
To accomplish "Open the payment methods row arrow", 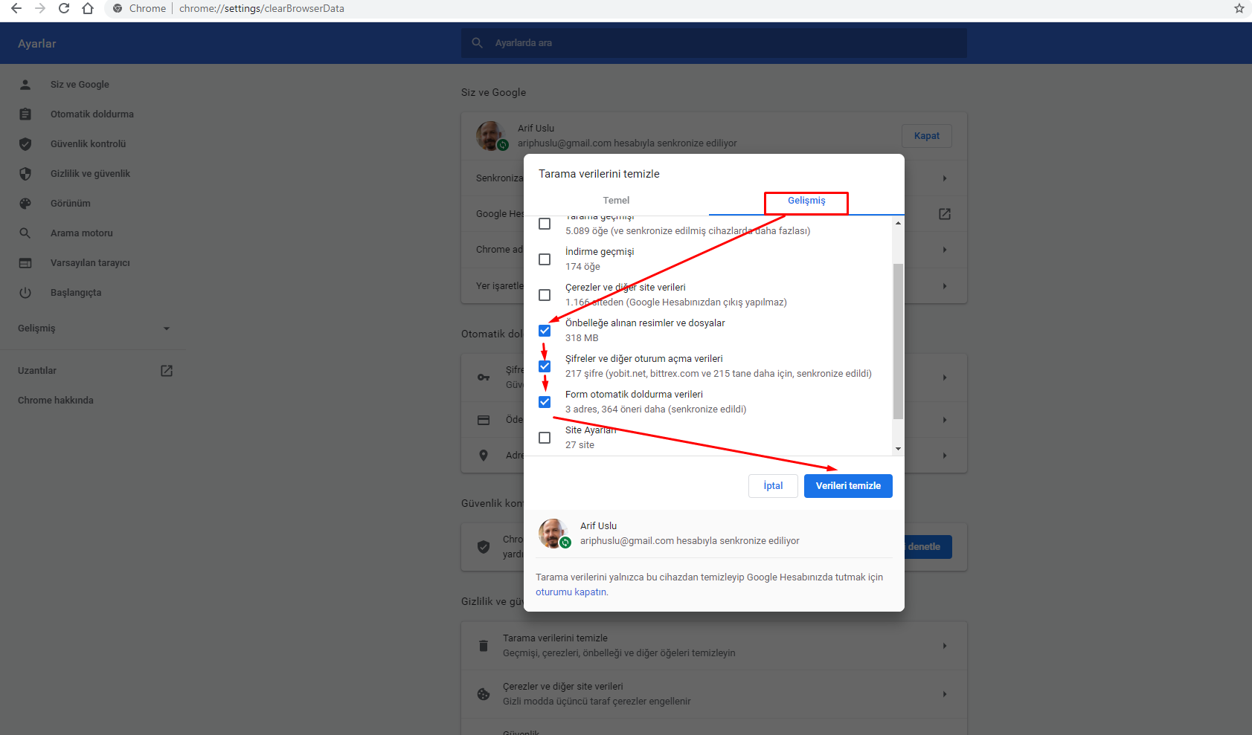I will coord(945,420).
